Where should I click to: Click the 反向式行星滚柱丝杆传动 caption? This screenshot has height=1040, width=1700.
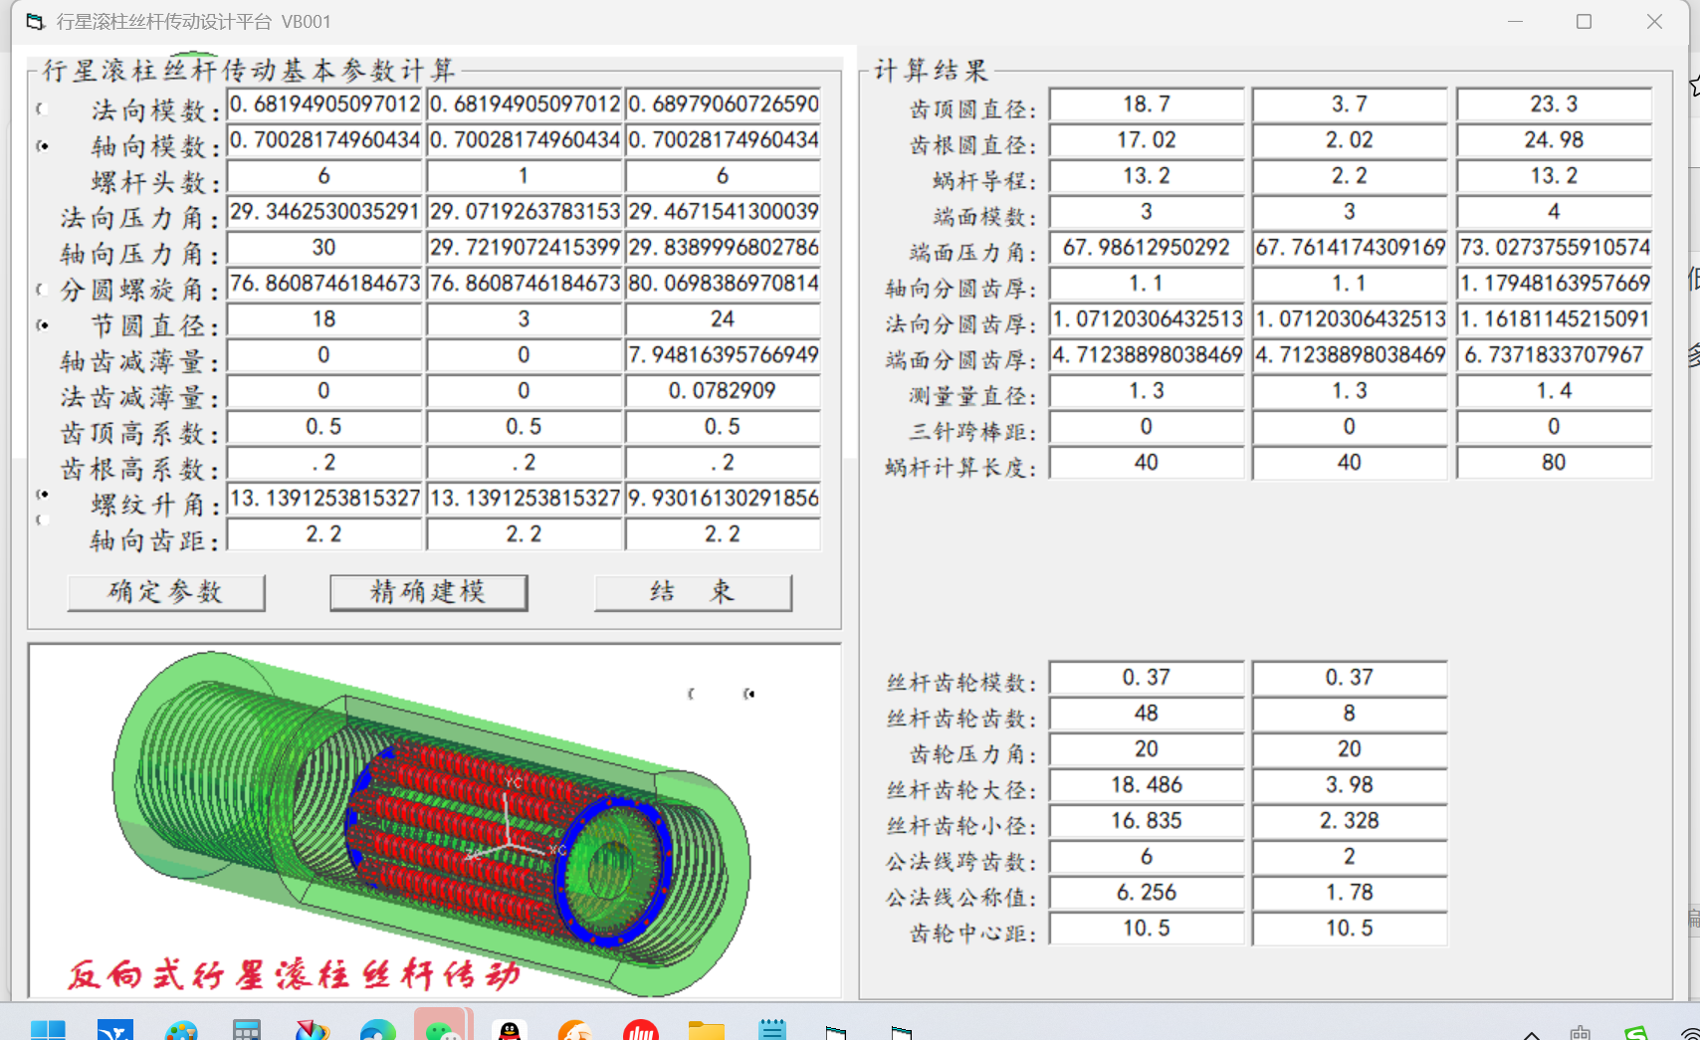tap(295, 974)
